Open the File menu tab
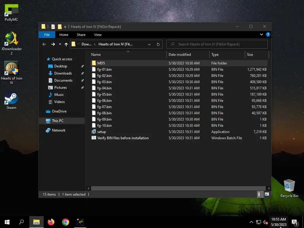Screen dimensions: 304x228 pyautogui.click(x=47, y=35)
